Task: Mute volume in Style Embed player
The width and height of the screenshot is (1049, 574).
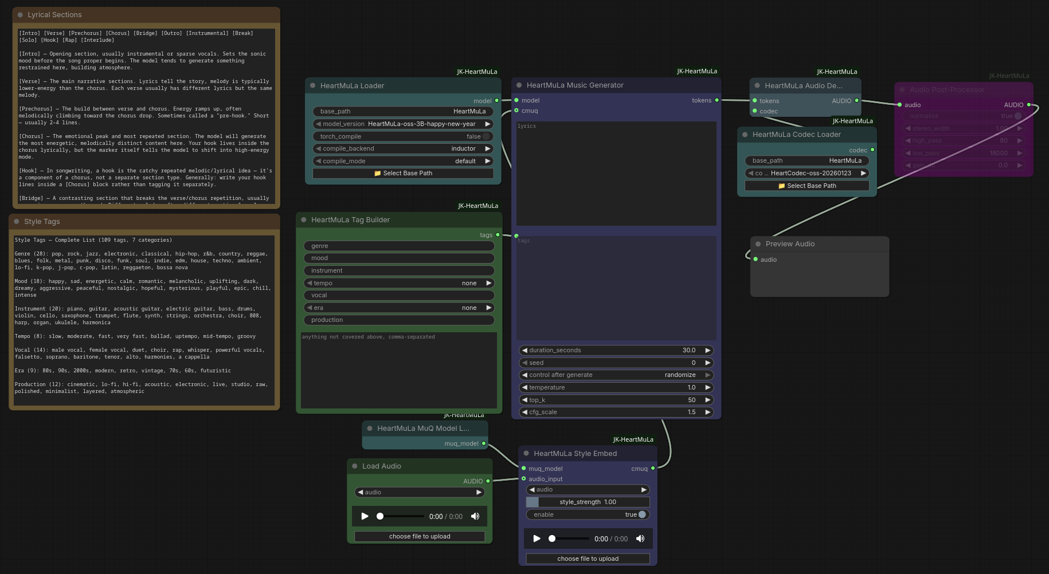Action: [x=640, y=538]
